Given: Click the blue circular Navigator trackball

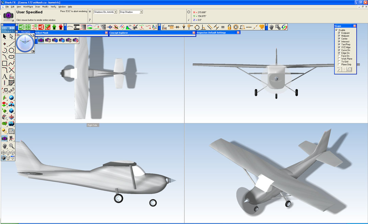Looking at the screenshot, I should (25, 43).
